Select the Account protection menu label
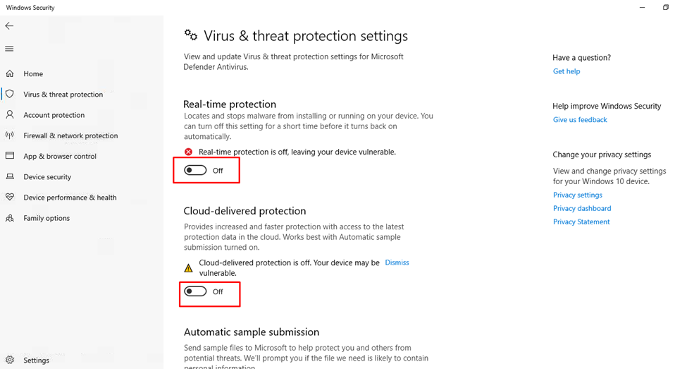The image size is (687, 369). coord(54,115)
